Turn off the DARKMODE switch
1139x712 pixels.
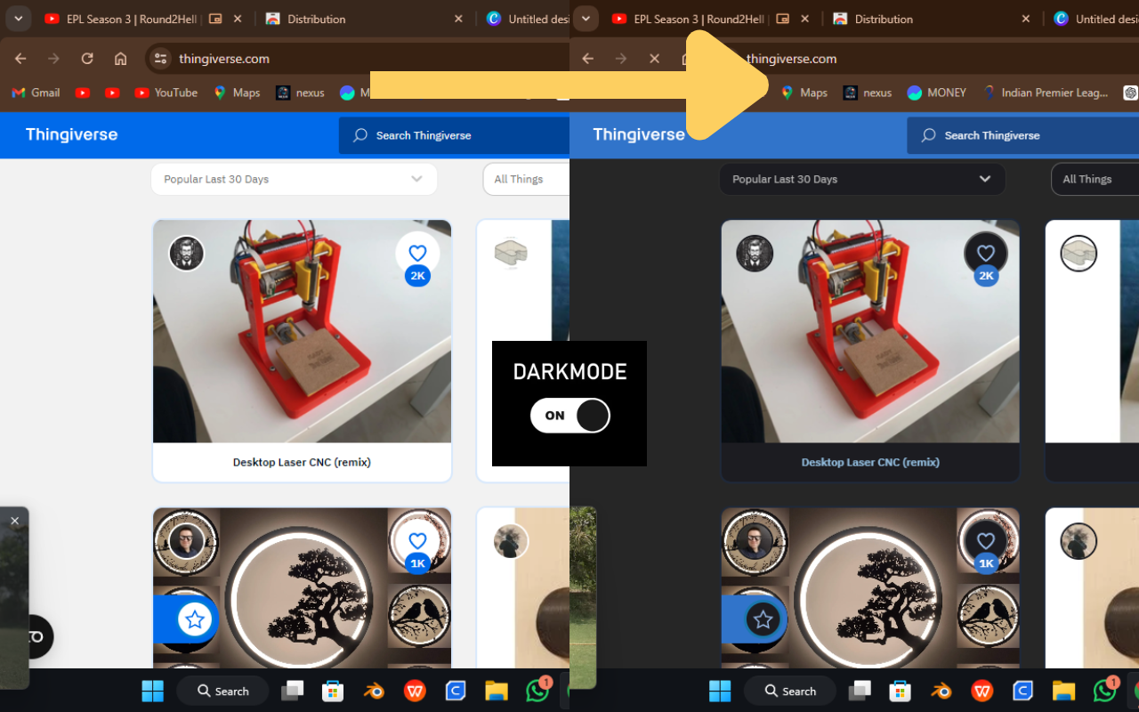coord(569,415)
